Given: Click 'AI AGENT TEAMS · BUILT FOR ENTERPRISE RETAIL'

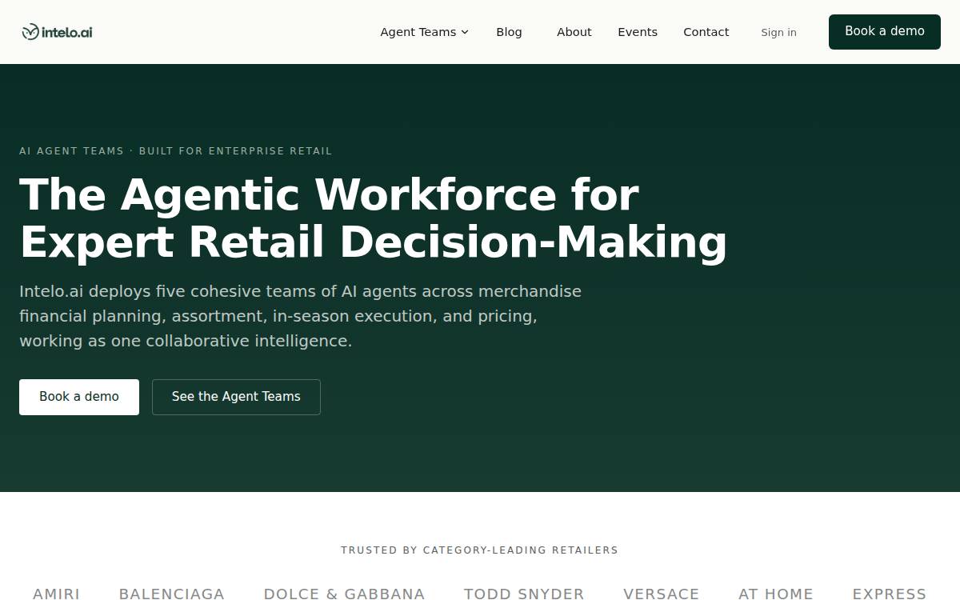Looking at the screenshot, I should pos(175,150).
